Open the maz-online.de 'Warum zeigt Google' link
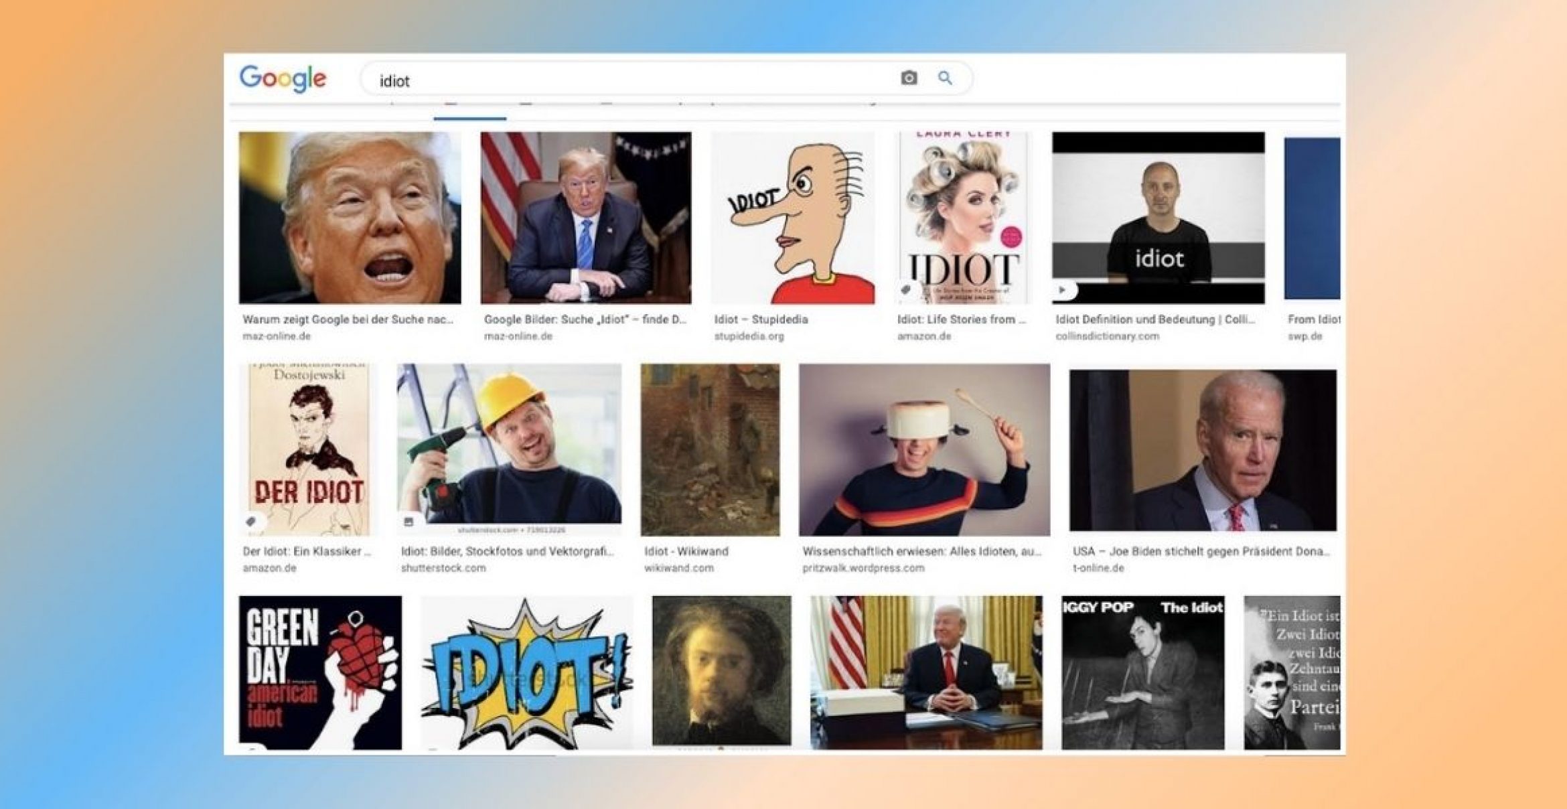1567x809 pixels. click(348, 319)
